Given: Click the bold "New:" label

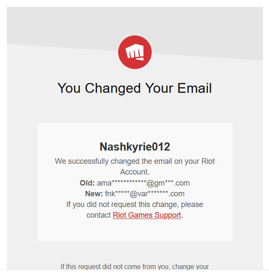Looking at the screenshot, I should [94, 194].
